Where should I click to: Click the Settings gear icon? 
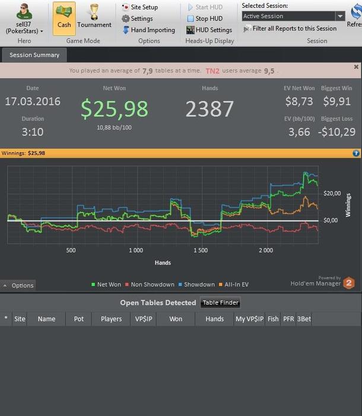[126, 18]
